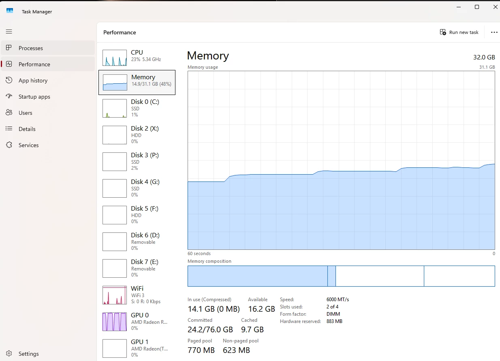The image size is (500, 361).
Task: Click the 'Disk 3 (P:)' label
Action: pos(145,155)
